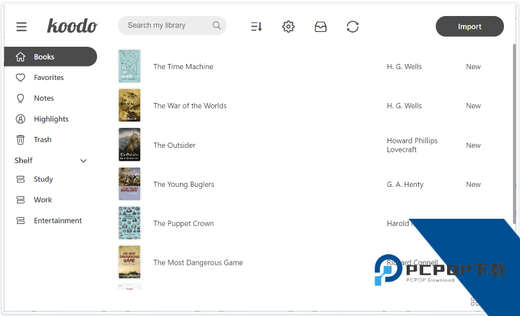Click the sync refresh icon
Viewport: 520px width, 316px height.
352,26
